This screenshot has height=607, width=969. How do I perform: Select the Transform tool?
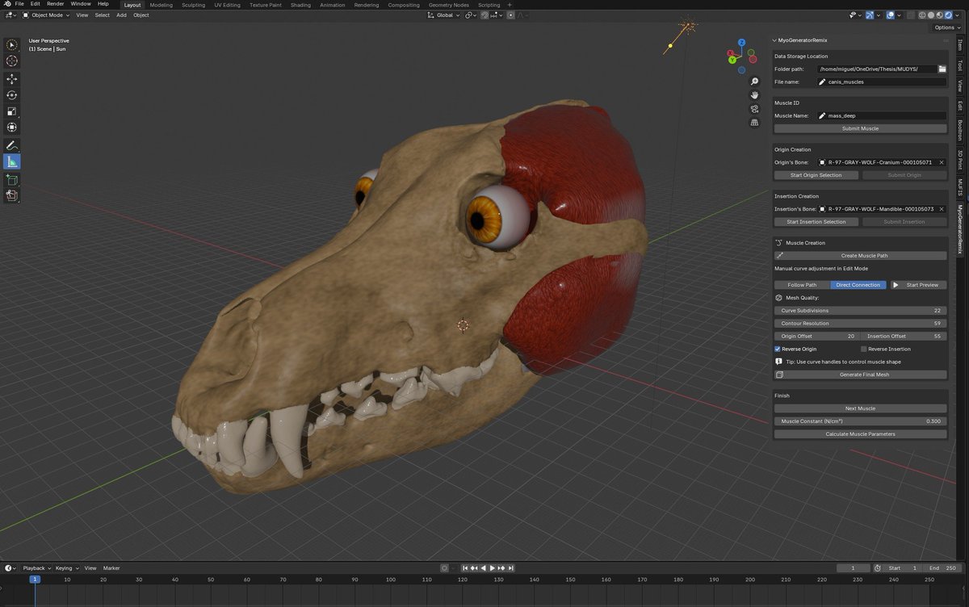tap(12, 128)
